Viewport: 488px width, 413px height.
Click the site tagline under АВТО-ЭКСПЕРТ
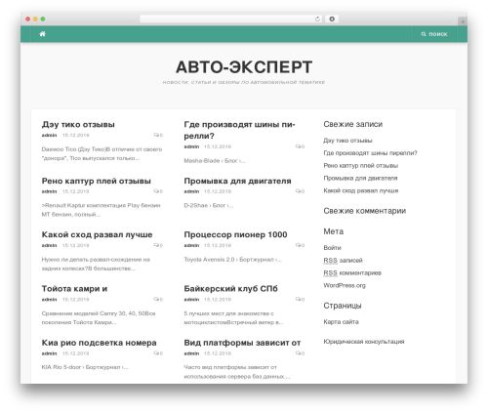pos(244,82)
